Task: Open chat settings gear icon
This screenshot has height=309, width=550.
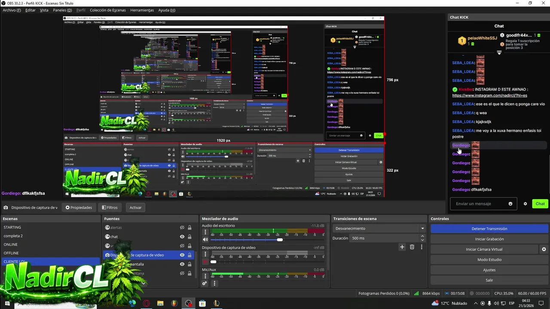Action: [x=525, y=204]
